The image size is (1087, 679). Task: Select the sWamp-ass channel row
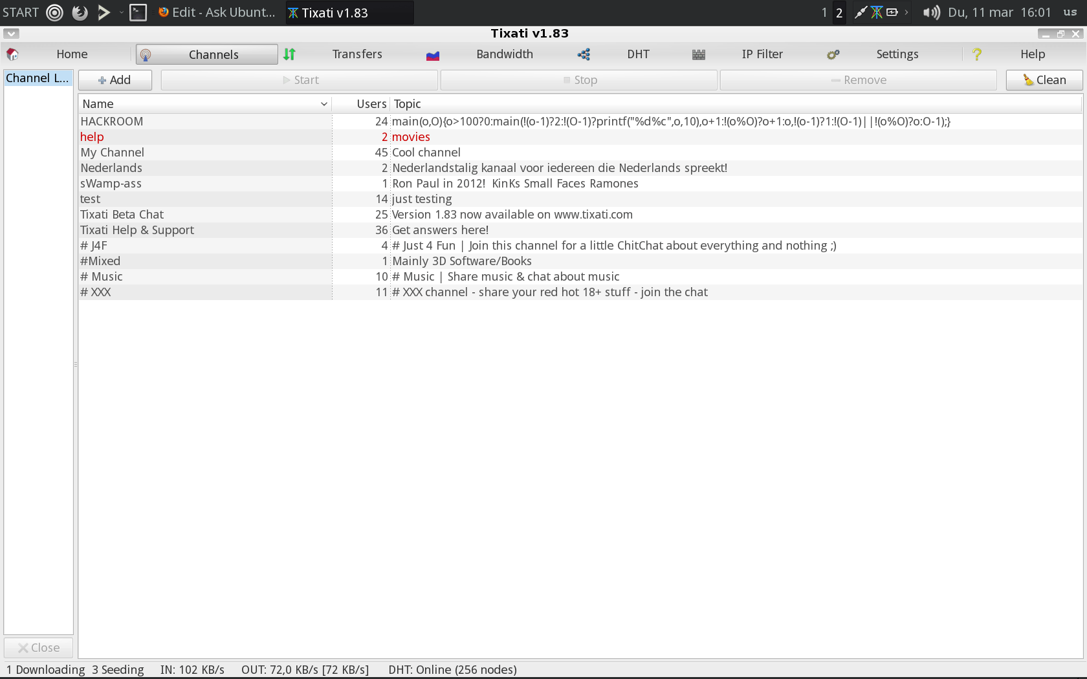coord(580,184)
